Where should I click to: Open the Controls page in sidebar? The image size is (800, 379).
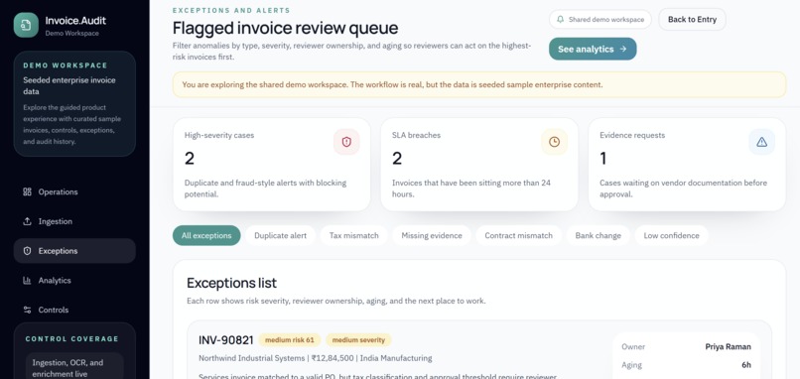click(74, 310)
